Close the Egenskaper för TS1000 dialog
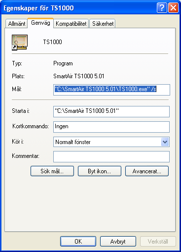Viewport: 181px width, 252px height. (x=173, y=8)
